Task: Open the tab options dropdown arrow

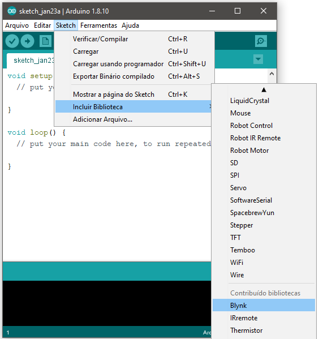Action: click(x=258, y=59)
